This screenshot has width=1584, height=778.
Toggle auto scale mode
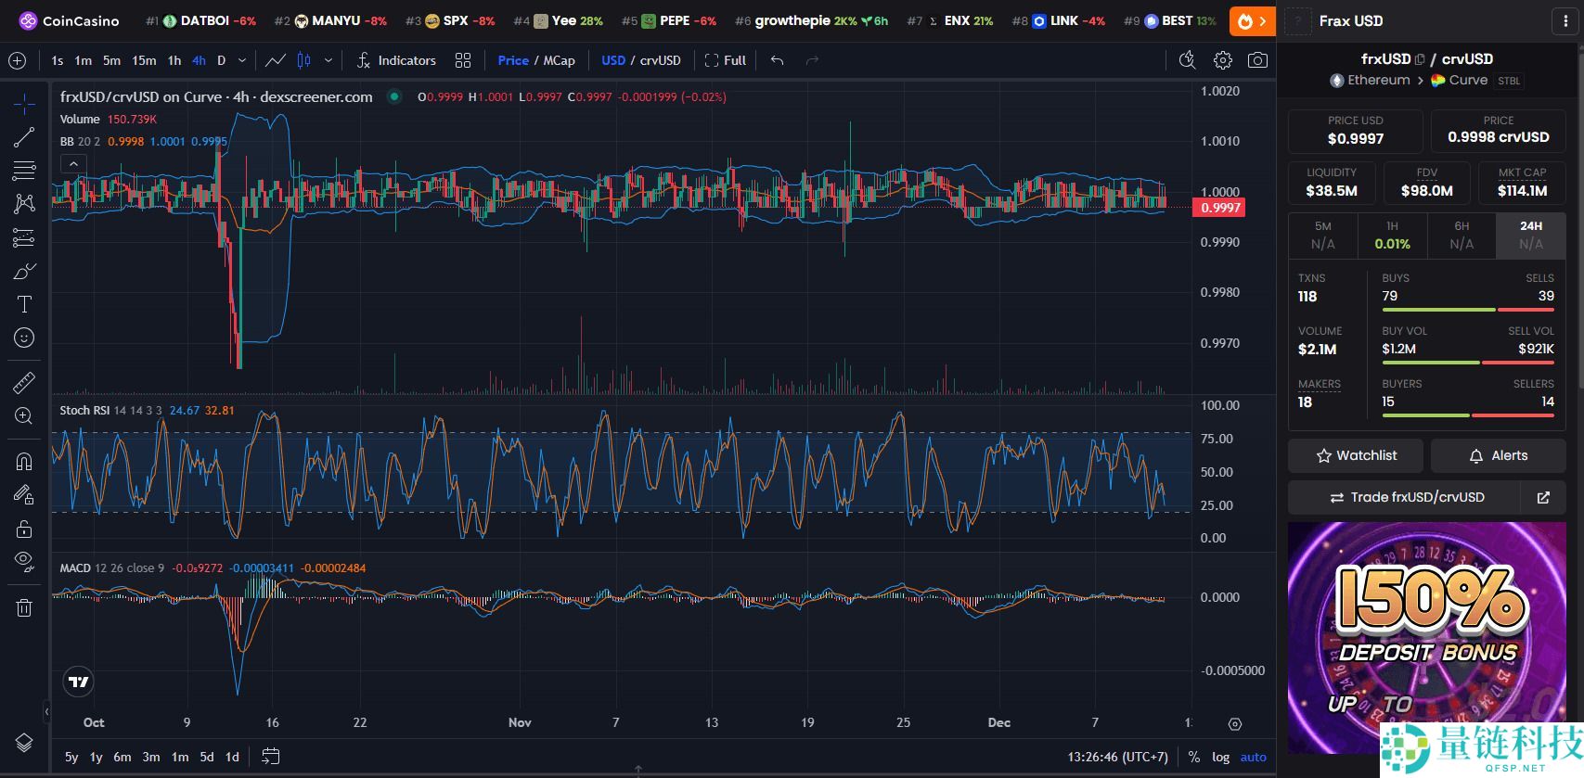pyautogui.click(x=1253, y=757)
